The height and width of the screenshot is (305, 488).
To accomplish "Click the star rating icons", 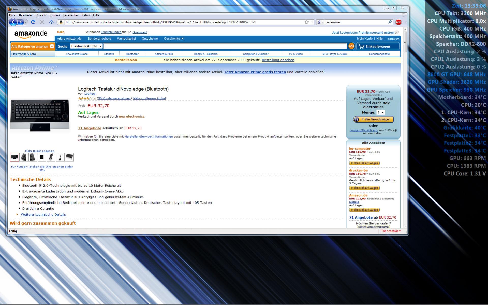I will coord(85,98).
